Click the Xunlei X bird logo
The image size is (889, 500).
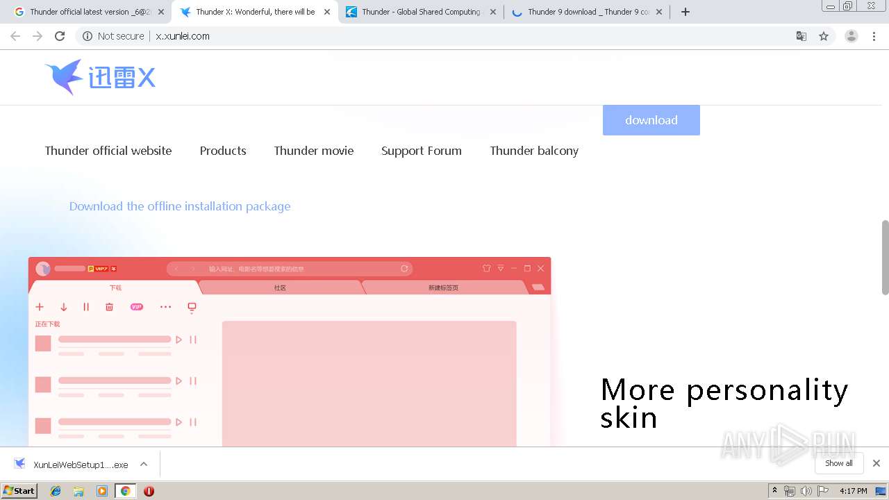pyautogui.click(x=100, y=77)
